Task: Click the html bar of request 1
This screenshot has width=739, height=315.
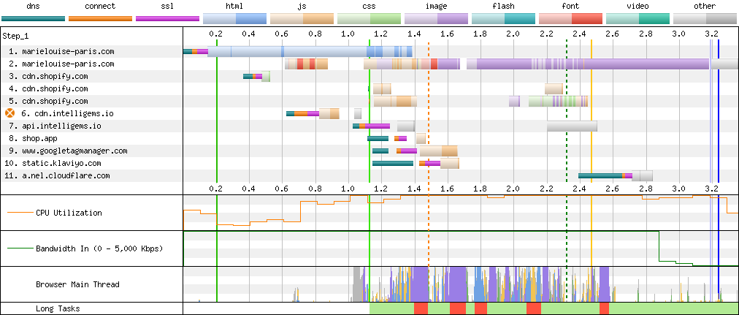Action: pos(310,51)
